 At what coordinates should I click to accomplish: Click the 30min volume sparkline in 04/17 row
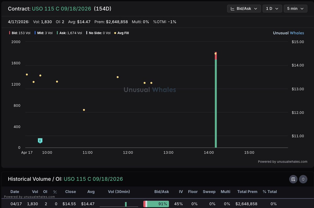click(x=119, y=204)
